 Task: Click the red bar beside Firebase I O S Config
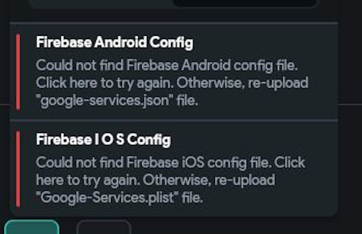[18, 169]
